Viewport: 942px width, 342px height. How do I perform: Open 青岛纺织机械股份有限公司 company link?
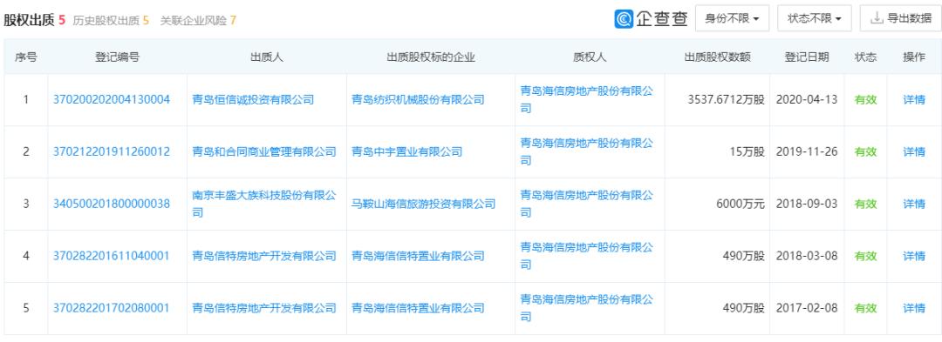click(418, 100)
